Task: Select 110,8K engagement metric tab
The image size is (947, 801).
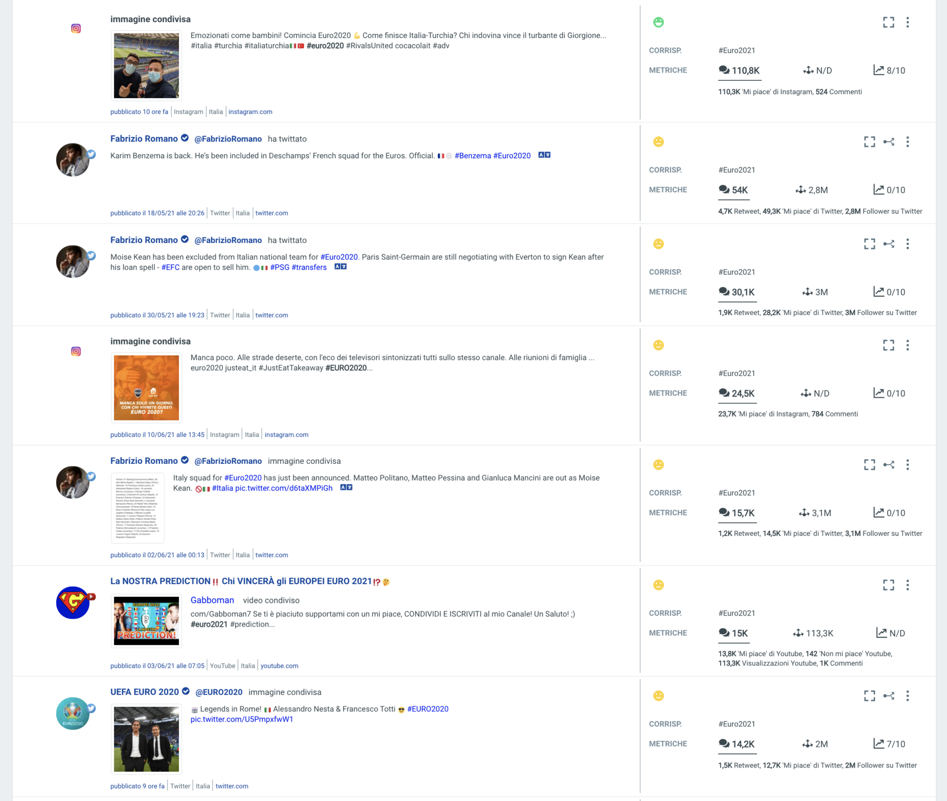Action: coord(739,70)
